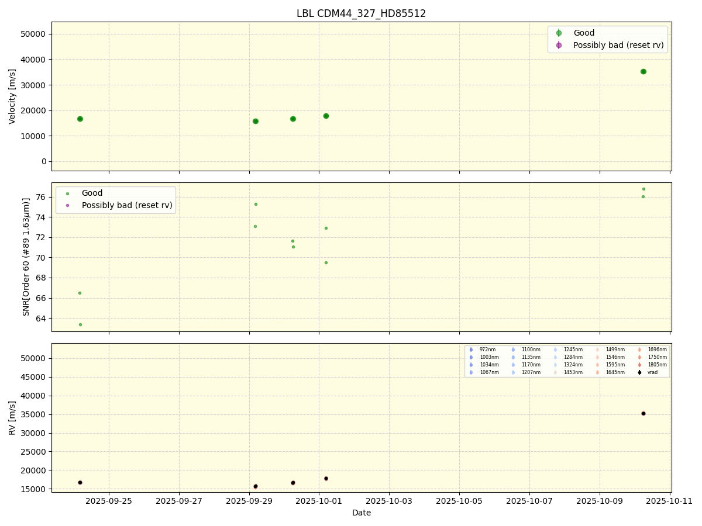Image resolution: width=702 pixels, height=526 pixels.
Task: Click the 1067nm legend marker
Action: [x=471, y=372]
